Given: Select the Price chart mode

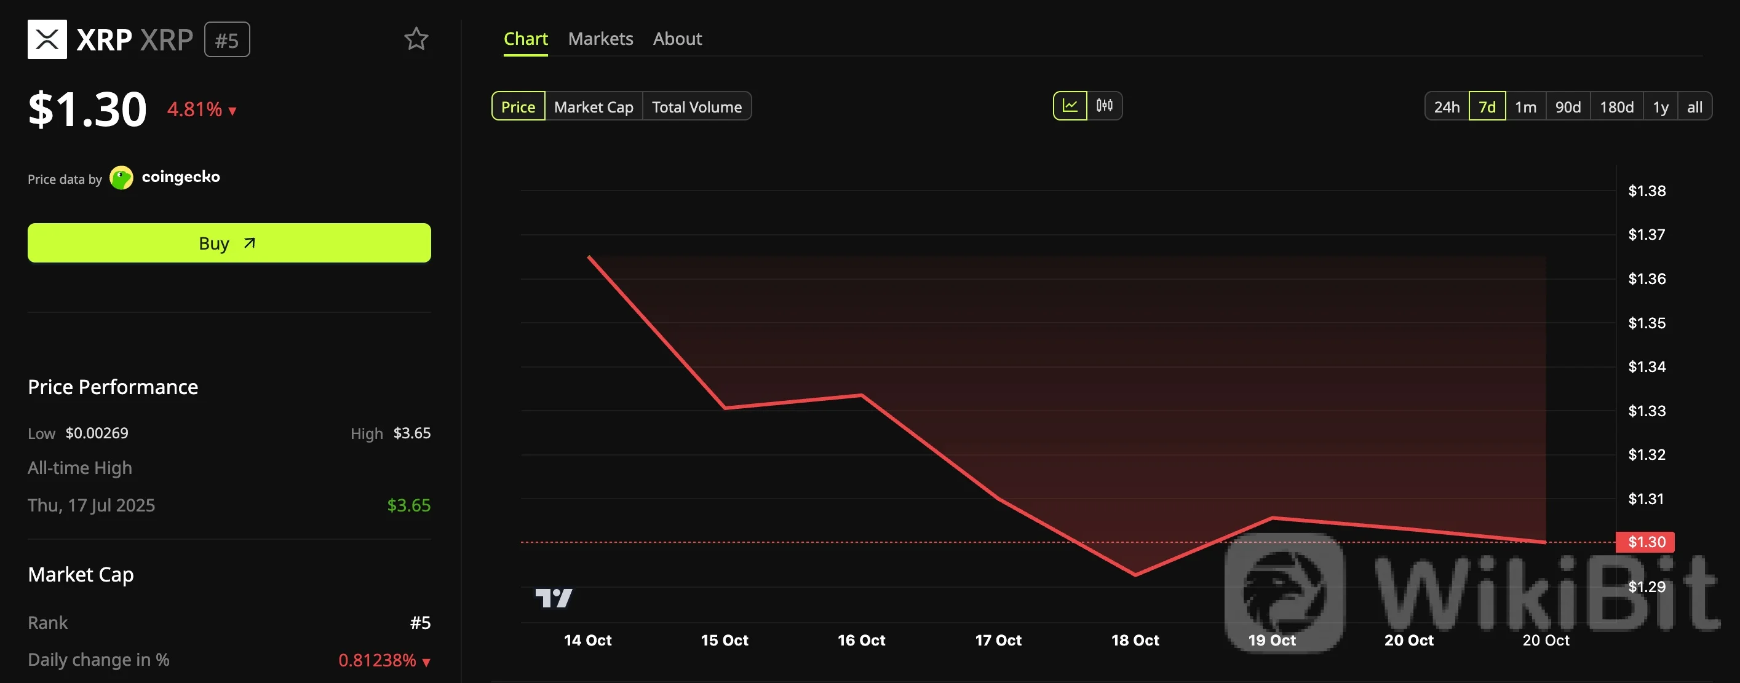Looking at the screenshot, I should coord(518,106).
